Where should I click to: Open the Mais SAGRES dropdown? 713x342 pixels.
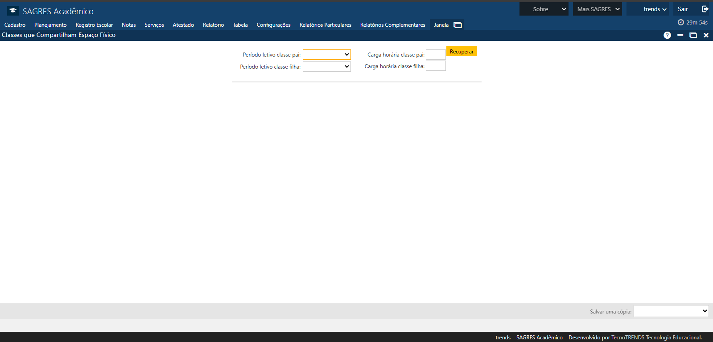point(597,9)
